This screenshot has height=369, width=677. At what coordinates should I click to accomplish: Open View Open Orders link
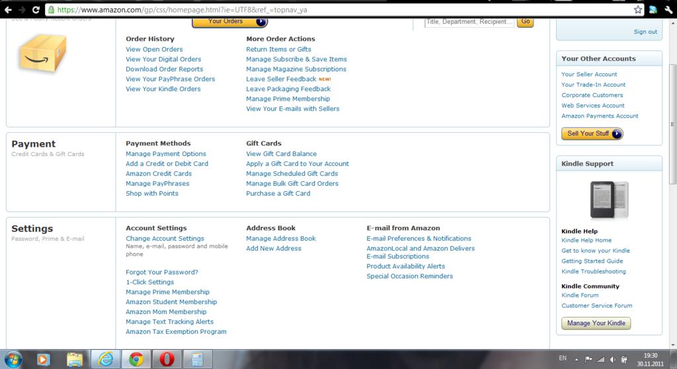[x=154, y=49]
